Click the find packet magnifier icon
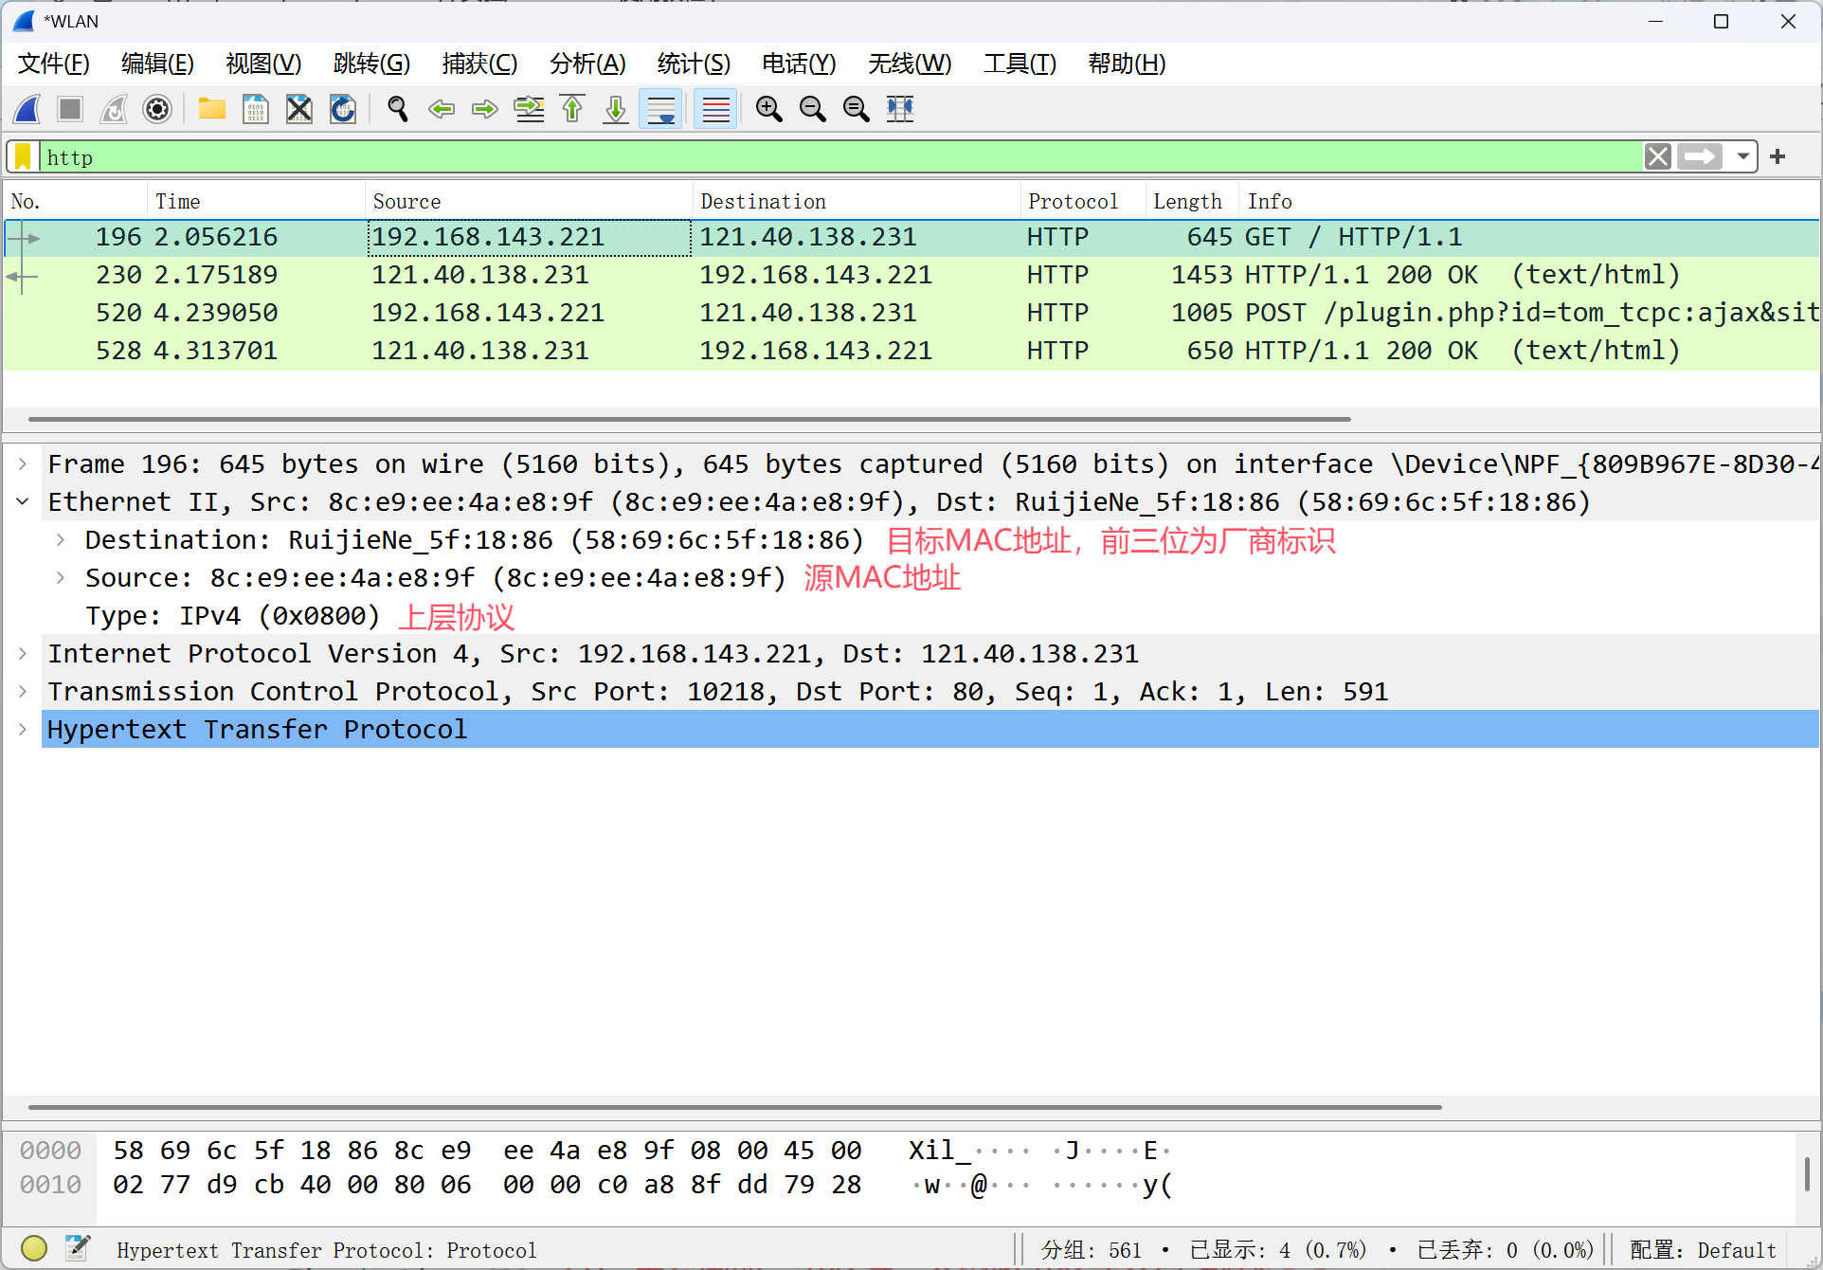1823x1270 pixels. tap(398, 109)
